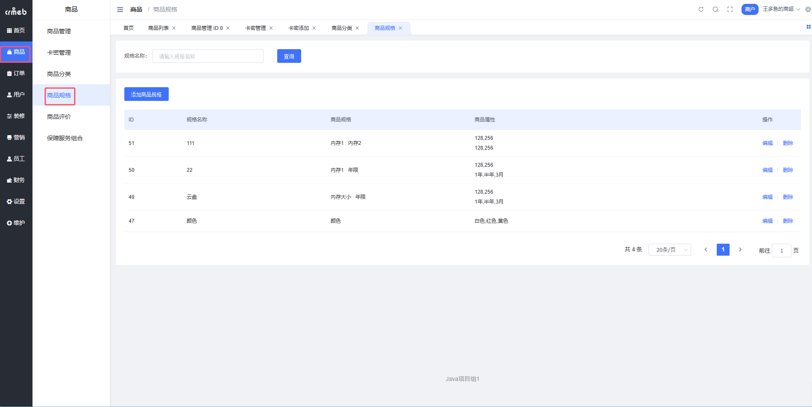Toggle fullscreen mode icon
The image size is (812, 407).
pyautogui.click(x=730, y=9)
